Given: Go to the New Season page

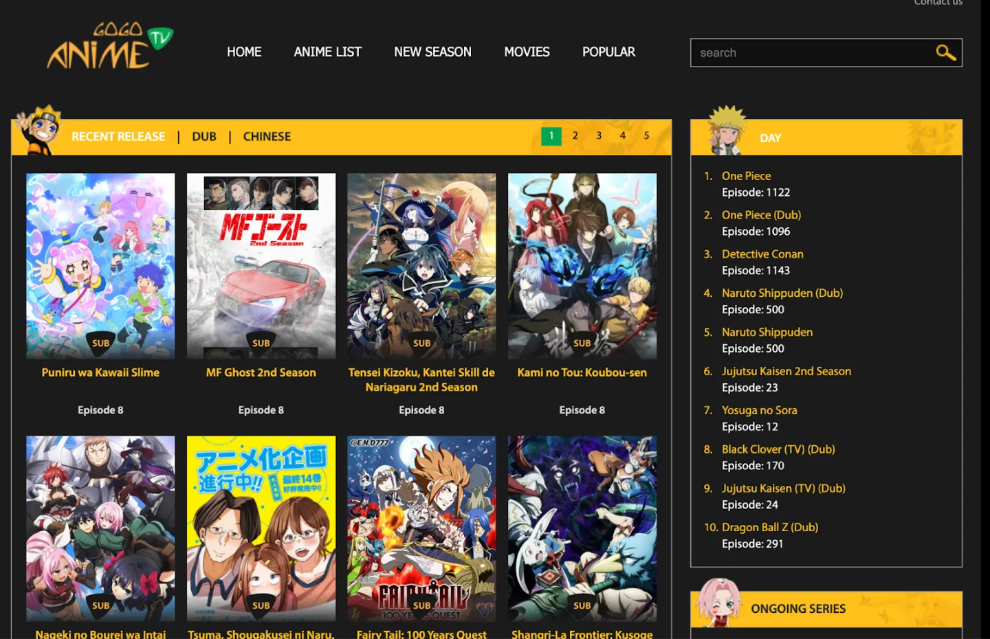Looking at the screenshot, I should click(x=432, y=52).
